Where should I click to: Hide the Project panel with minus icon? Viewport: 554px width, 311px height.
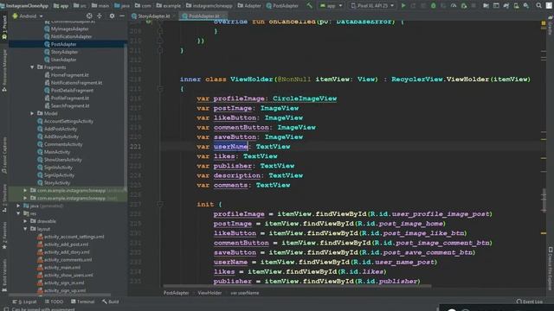(122, 16)
